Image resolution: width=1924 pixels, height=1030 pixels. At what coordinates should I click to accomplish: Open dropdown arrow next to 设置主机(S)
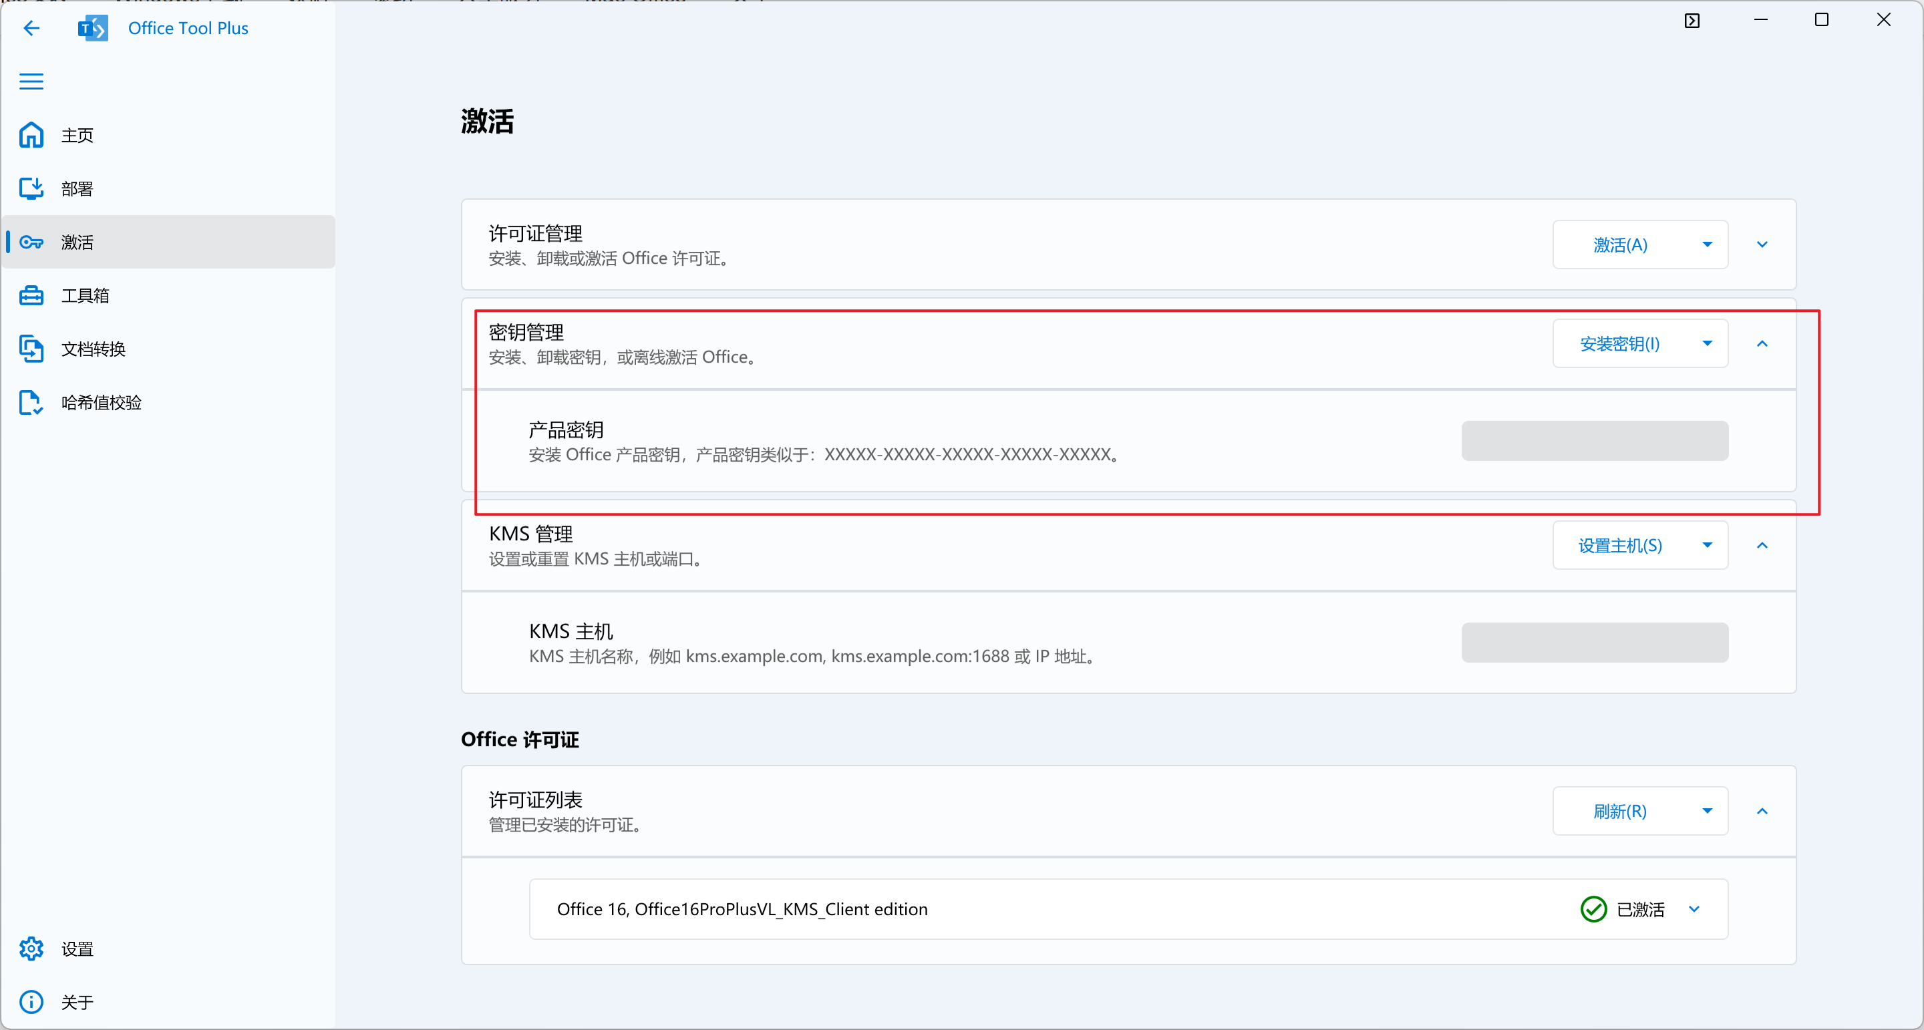coord(1707,545)
